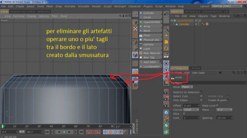The height and width of the screenshot is (138, 247).
Task: Open the Mesh menu
Action: [x=50, y=7]
